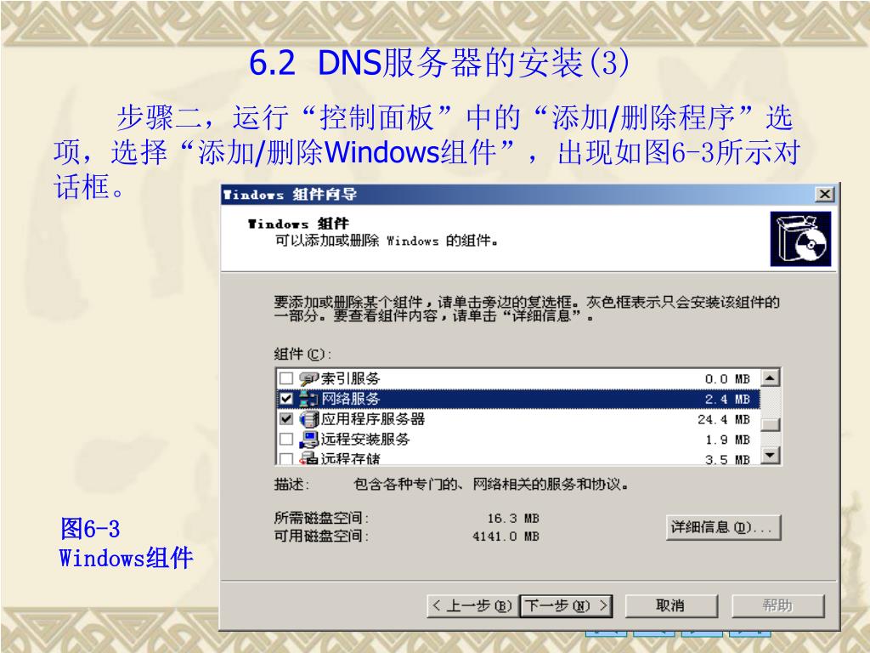This screenshot has width=870, height=653.
Task: Check the 索引服务 checkbox
Action: coord(285,378)
